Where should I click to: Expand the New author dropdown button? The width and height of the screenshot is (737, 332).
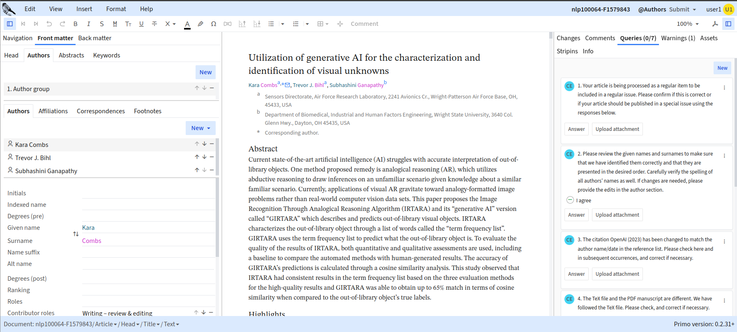click(x=200, y=128)
